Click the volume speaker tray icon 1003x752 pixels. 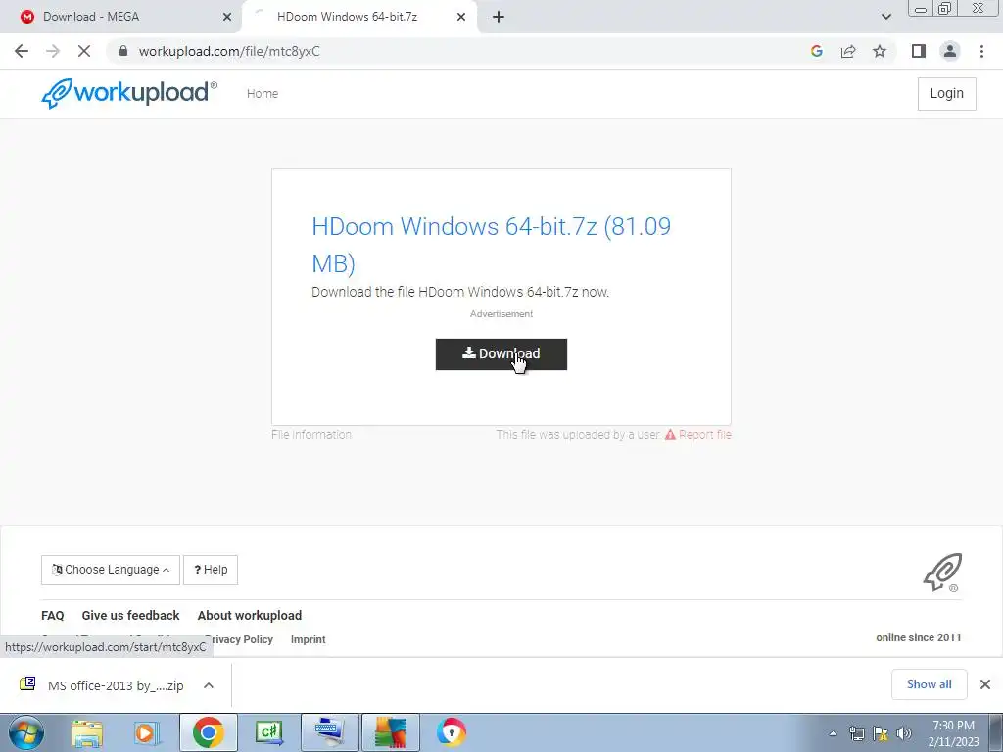(904, 733)
